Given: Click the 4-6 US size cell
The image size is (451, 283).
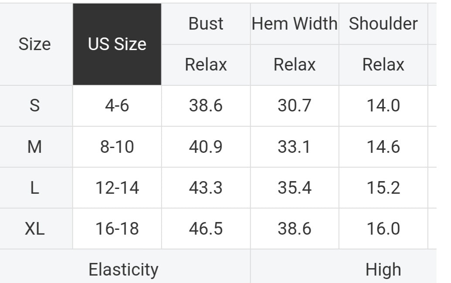Looking at the screenshot, I should click(x=117, y=106).
